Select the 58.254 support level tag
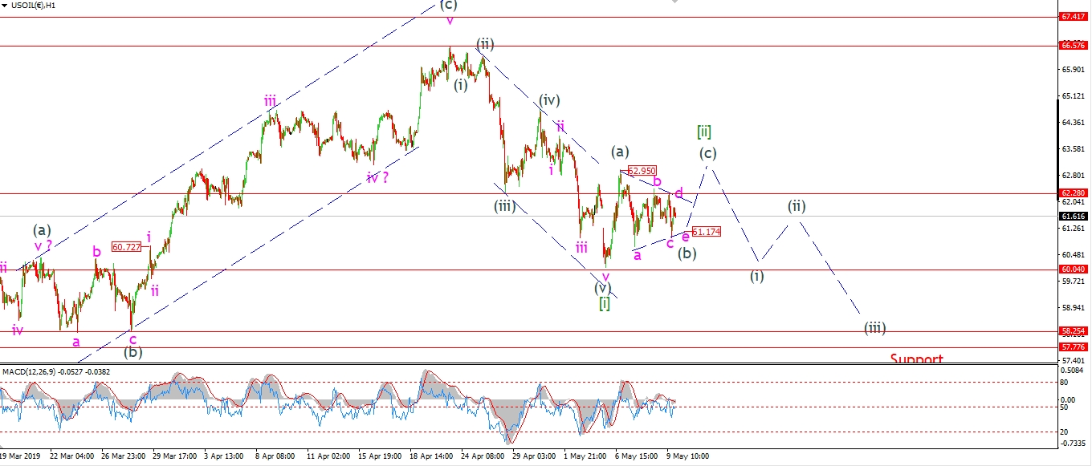 1074,331
